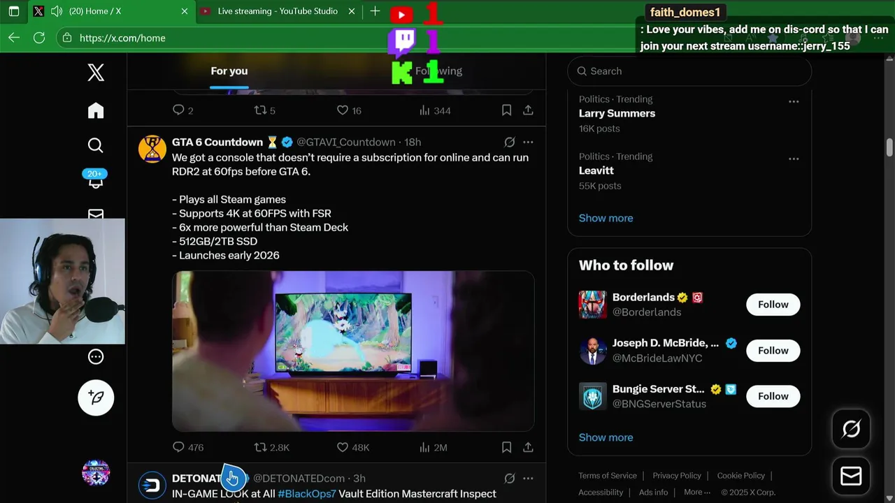Viewport: 895px width, 503px height.
Task: Play the GTA 6 post video
Action: pyautogui.click(x=353, y=351)
